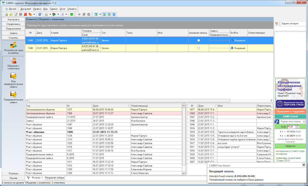Click the green telephone toolbar icon
This screenshot has width=308, height=186.
point(71,14)
